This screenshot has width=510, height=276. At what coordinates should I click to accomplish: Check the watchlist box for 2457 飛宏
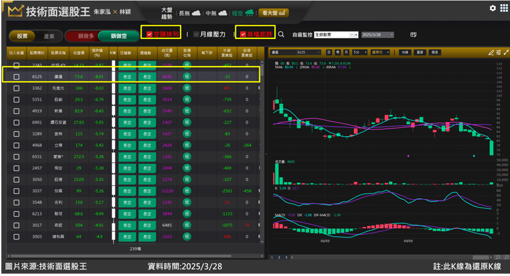pos(17,168)
